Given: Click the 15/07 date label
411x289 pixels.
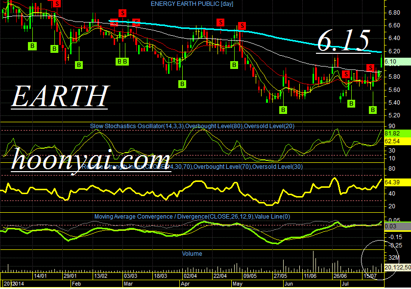Looking at the screenshot, I should tap(370, 276).
